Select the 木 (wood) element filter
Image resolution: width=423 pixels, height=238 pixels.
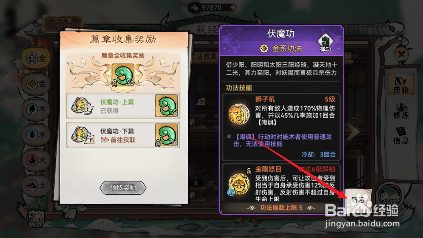tap(36, 109)
